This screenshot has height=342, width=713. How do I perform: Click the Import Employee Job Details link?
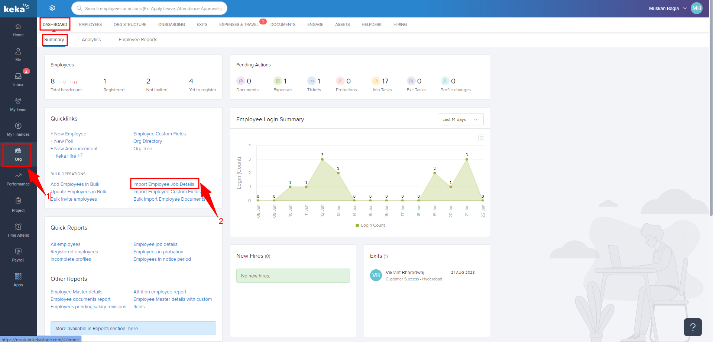[163, 184]
